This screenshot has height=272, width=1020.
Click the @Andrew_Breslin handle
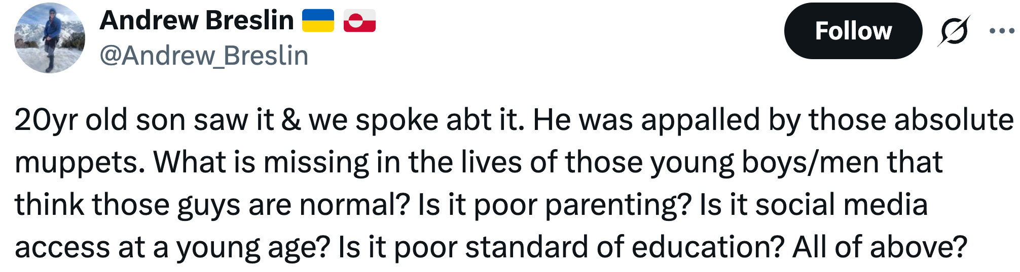tap(204, 56)
